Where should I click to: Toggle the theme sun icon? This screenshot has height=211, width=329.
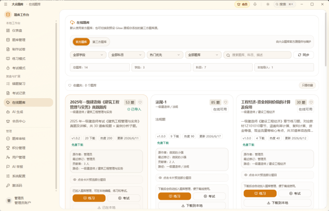click(x=268, y=4)
